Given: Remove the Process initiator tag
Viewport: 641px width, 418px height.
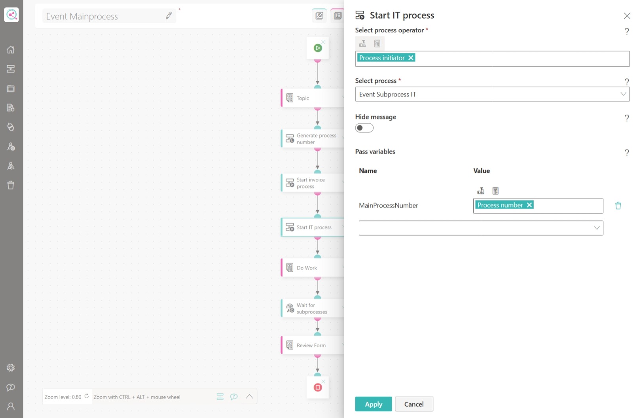Looking at the screenshot, I should click(411, 58).
